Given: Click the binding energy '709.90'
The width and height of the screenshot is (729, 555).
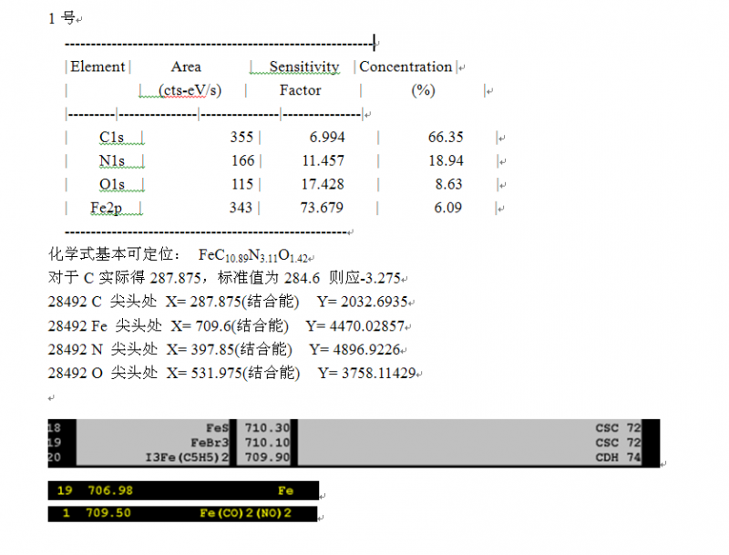Looking at the screenshot, I should (x=267, y=457).
